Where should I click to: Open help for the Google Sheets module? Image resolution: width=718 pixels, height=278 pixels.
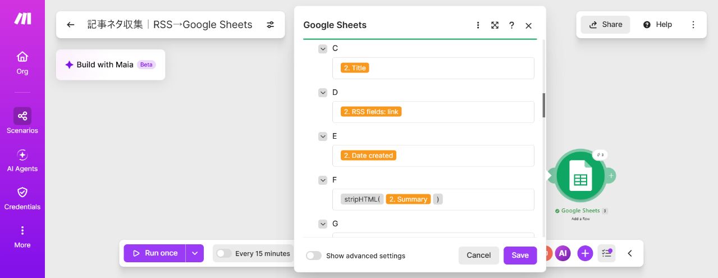coord(511,25)
